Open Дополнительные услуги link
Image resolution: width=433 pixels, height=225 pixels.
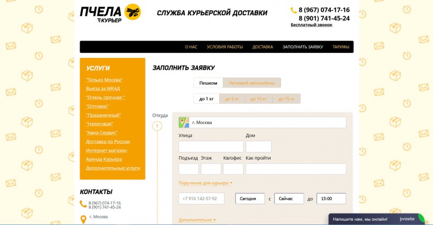click(x=113, y=168)
